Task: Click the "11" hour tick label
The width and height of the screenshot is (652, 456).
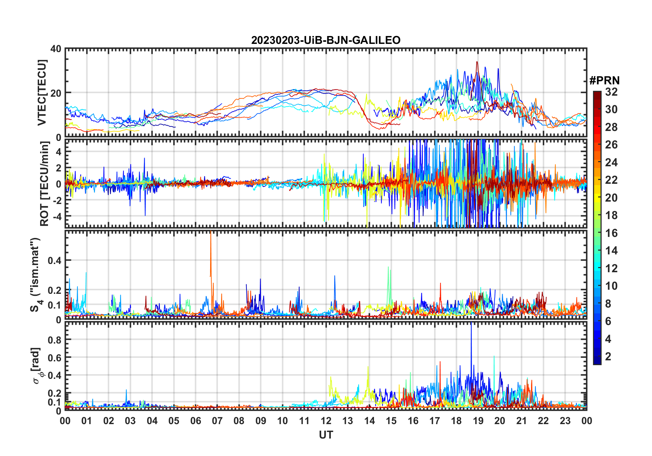Action: (304, 421)
